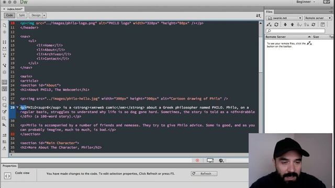
Task: Outdent Code icon in the coding toolbar
Action: (x=4, y=142)
